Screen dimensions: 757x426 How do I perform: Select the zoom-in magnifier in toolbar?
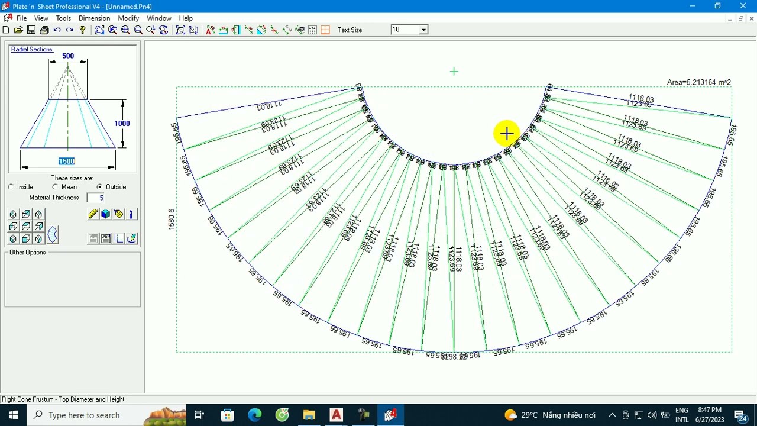[x=125, y=30]
